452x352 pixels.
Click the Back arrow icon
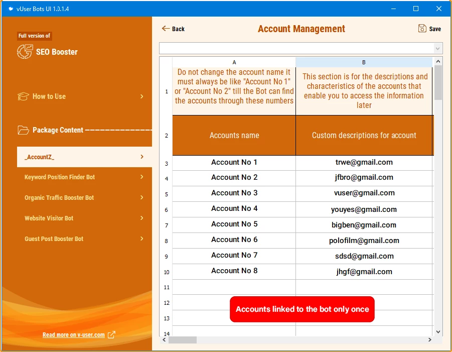166,28
